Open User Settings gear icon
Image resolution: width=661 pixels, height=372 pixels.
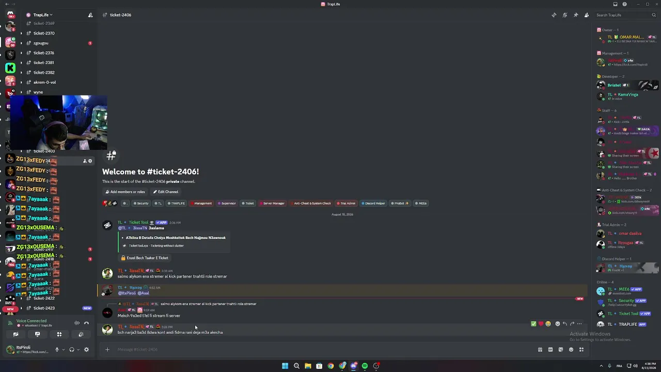coord(86,350)
